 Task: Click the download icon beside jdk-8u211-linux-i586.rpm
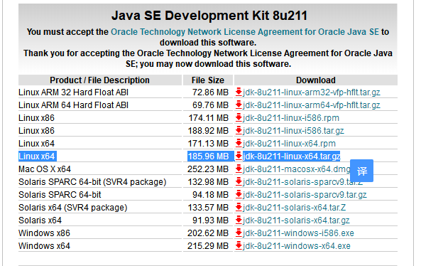(x=239, y=118)
